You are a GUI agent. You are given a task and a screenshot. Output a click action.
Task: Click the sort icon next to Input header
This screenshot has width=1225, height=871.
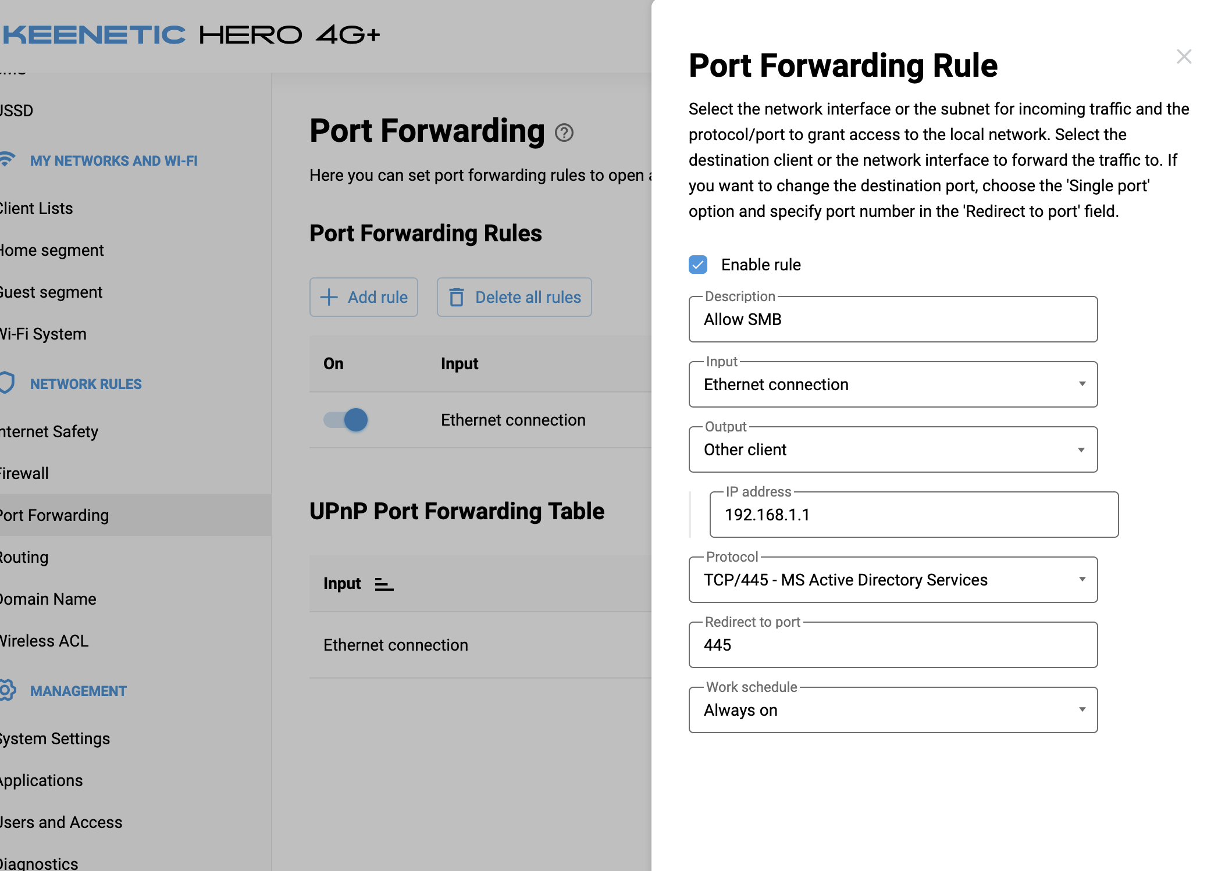[x=384, y=584]
